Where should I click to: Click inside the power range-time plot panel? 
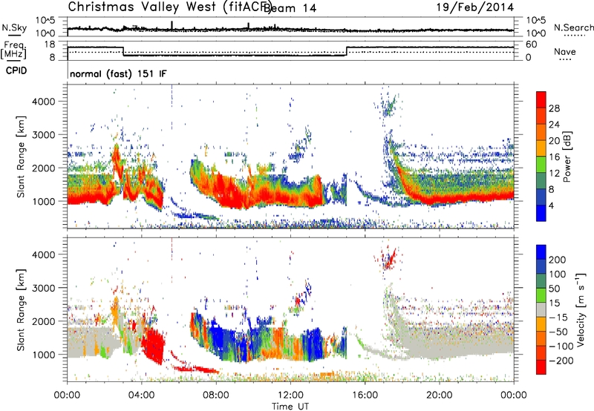coord(290,157)
